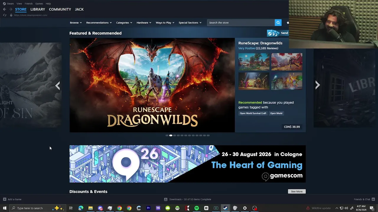Click the Open World tag
Viewport: 378px width, 212px height.
[276, 113]
